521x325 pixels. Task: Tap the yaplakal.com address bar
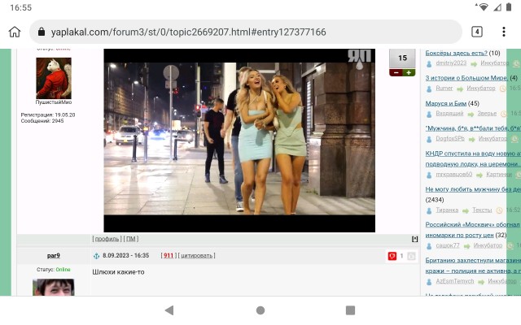pyautogui.click(x=246, y=32)
